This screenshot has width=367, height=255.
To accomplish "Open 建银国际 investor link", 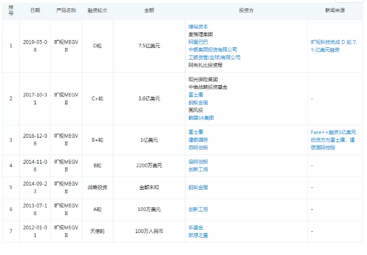I will [198, 139].
